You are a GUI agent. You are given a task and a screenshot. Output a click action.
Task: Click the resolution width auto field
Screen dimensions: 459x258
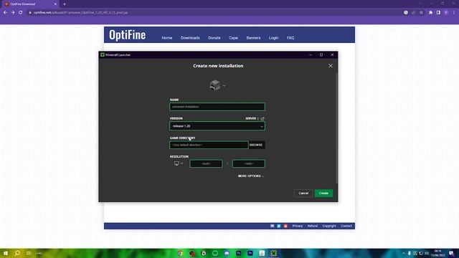point(206,163)
